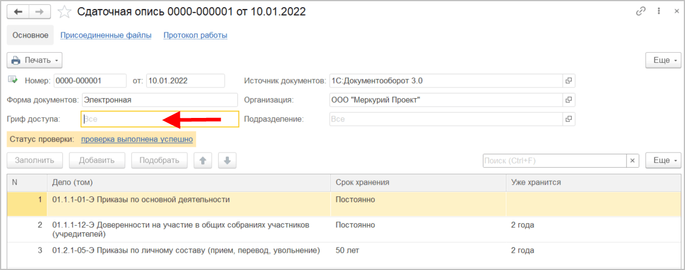Screen dimensions: 685x270
Task: Expand the table Еще menu
Action: click(x=663, y=160)
